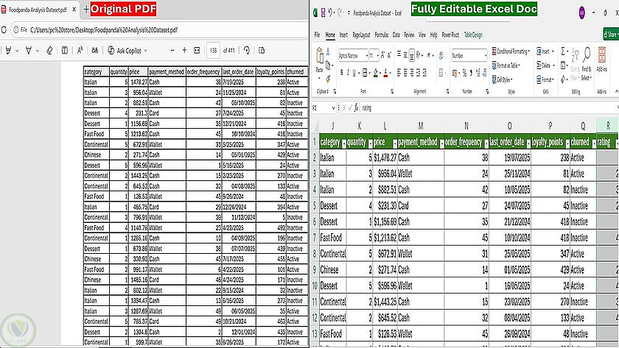Open the font name dropdown showing Aptos Narrow

pyautogui.click(x=367, y=56)
